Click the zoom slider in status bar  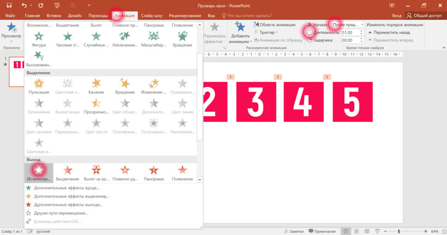(399, 231)
